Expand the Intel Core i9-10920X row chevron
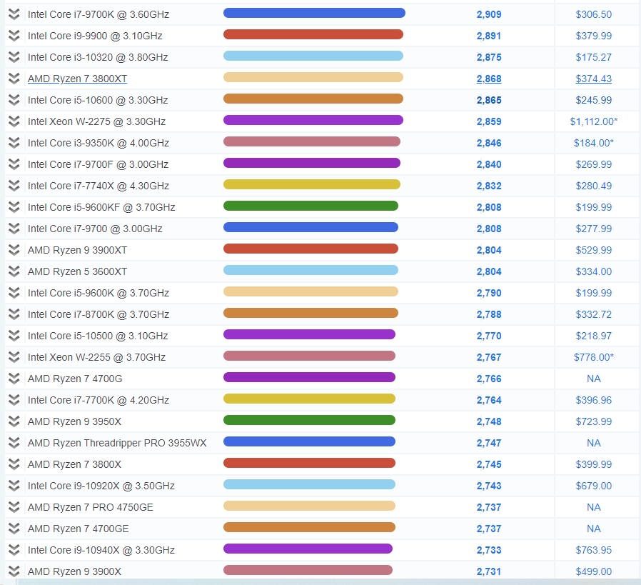Viewport: 641px width, 585px height. tap(14, 486)
